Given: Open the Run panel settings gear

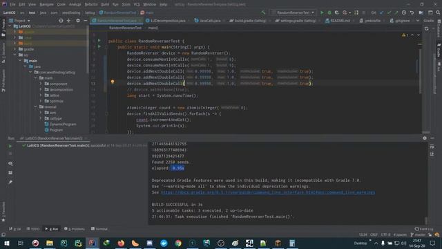Looking at the screenshot, I should tap(425, 138).
